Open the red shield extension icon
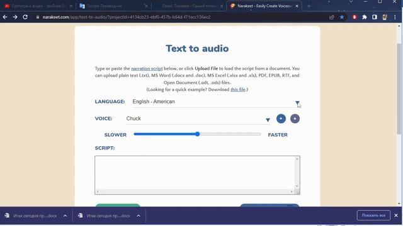 click(x=355, y=17)
